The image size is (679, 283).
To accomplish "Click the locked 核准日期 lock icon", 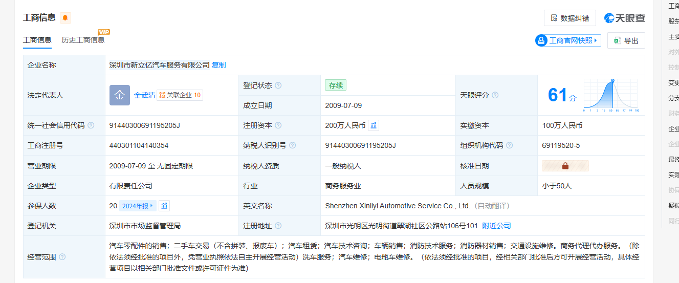I will [565, 166].
